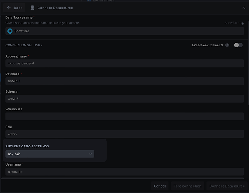Click the 'Give a short and distinct name' hint
The width and height of the screenshot is (249, 193).
(x=43, y=23)
